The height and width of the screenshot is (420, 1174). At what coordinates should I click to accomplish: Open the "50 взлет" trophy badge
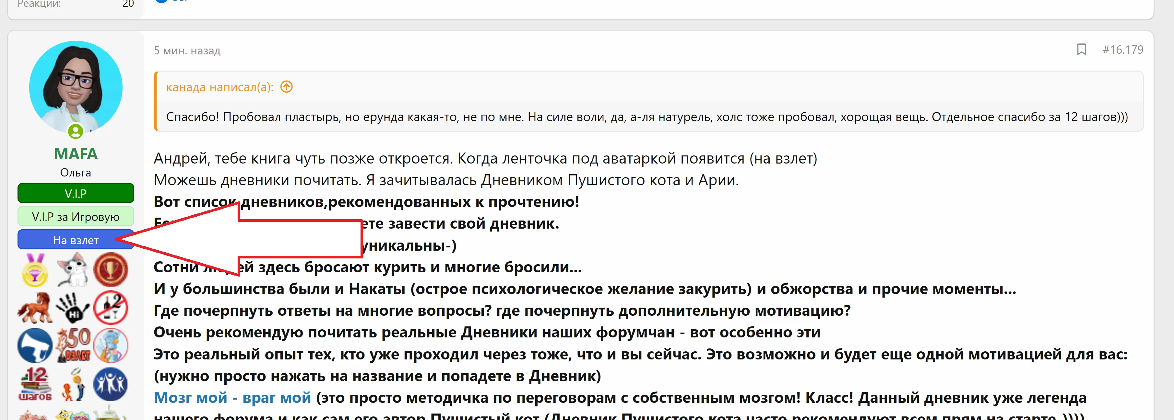[74, 345]
